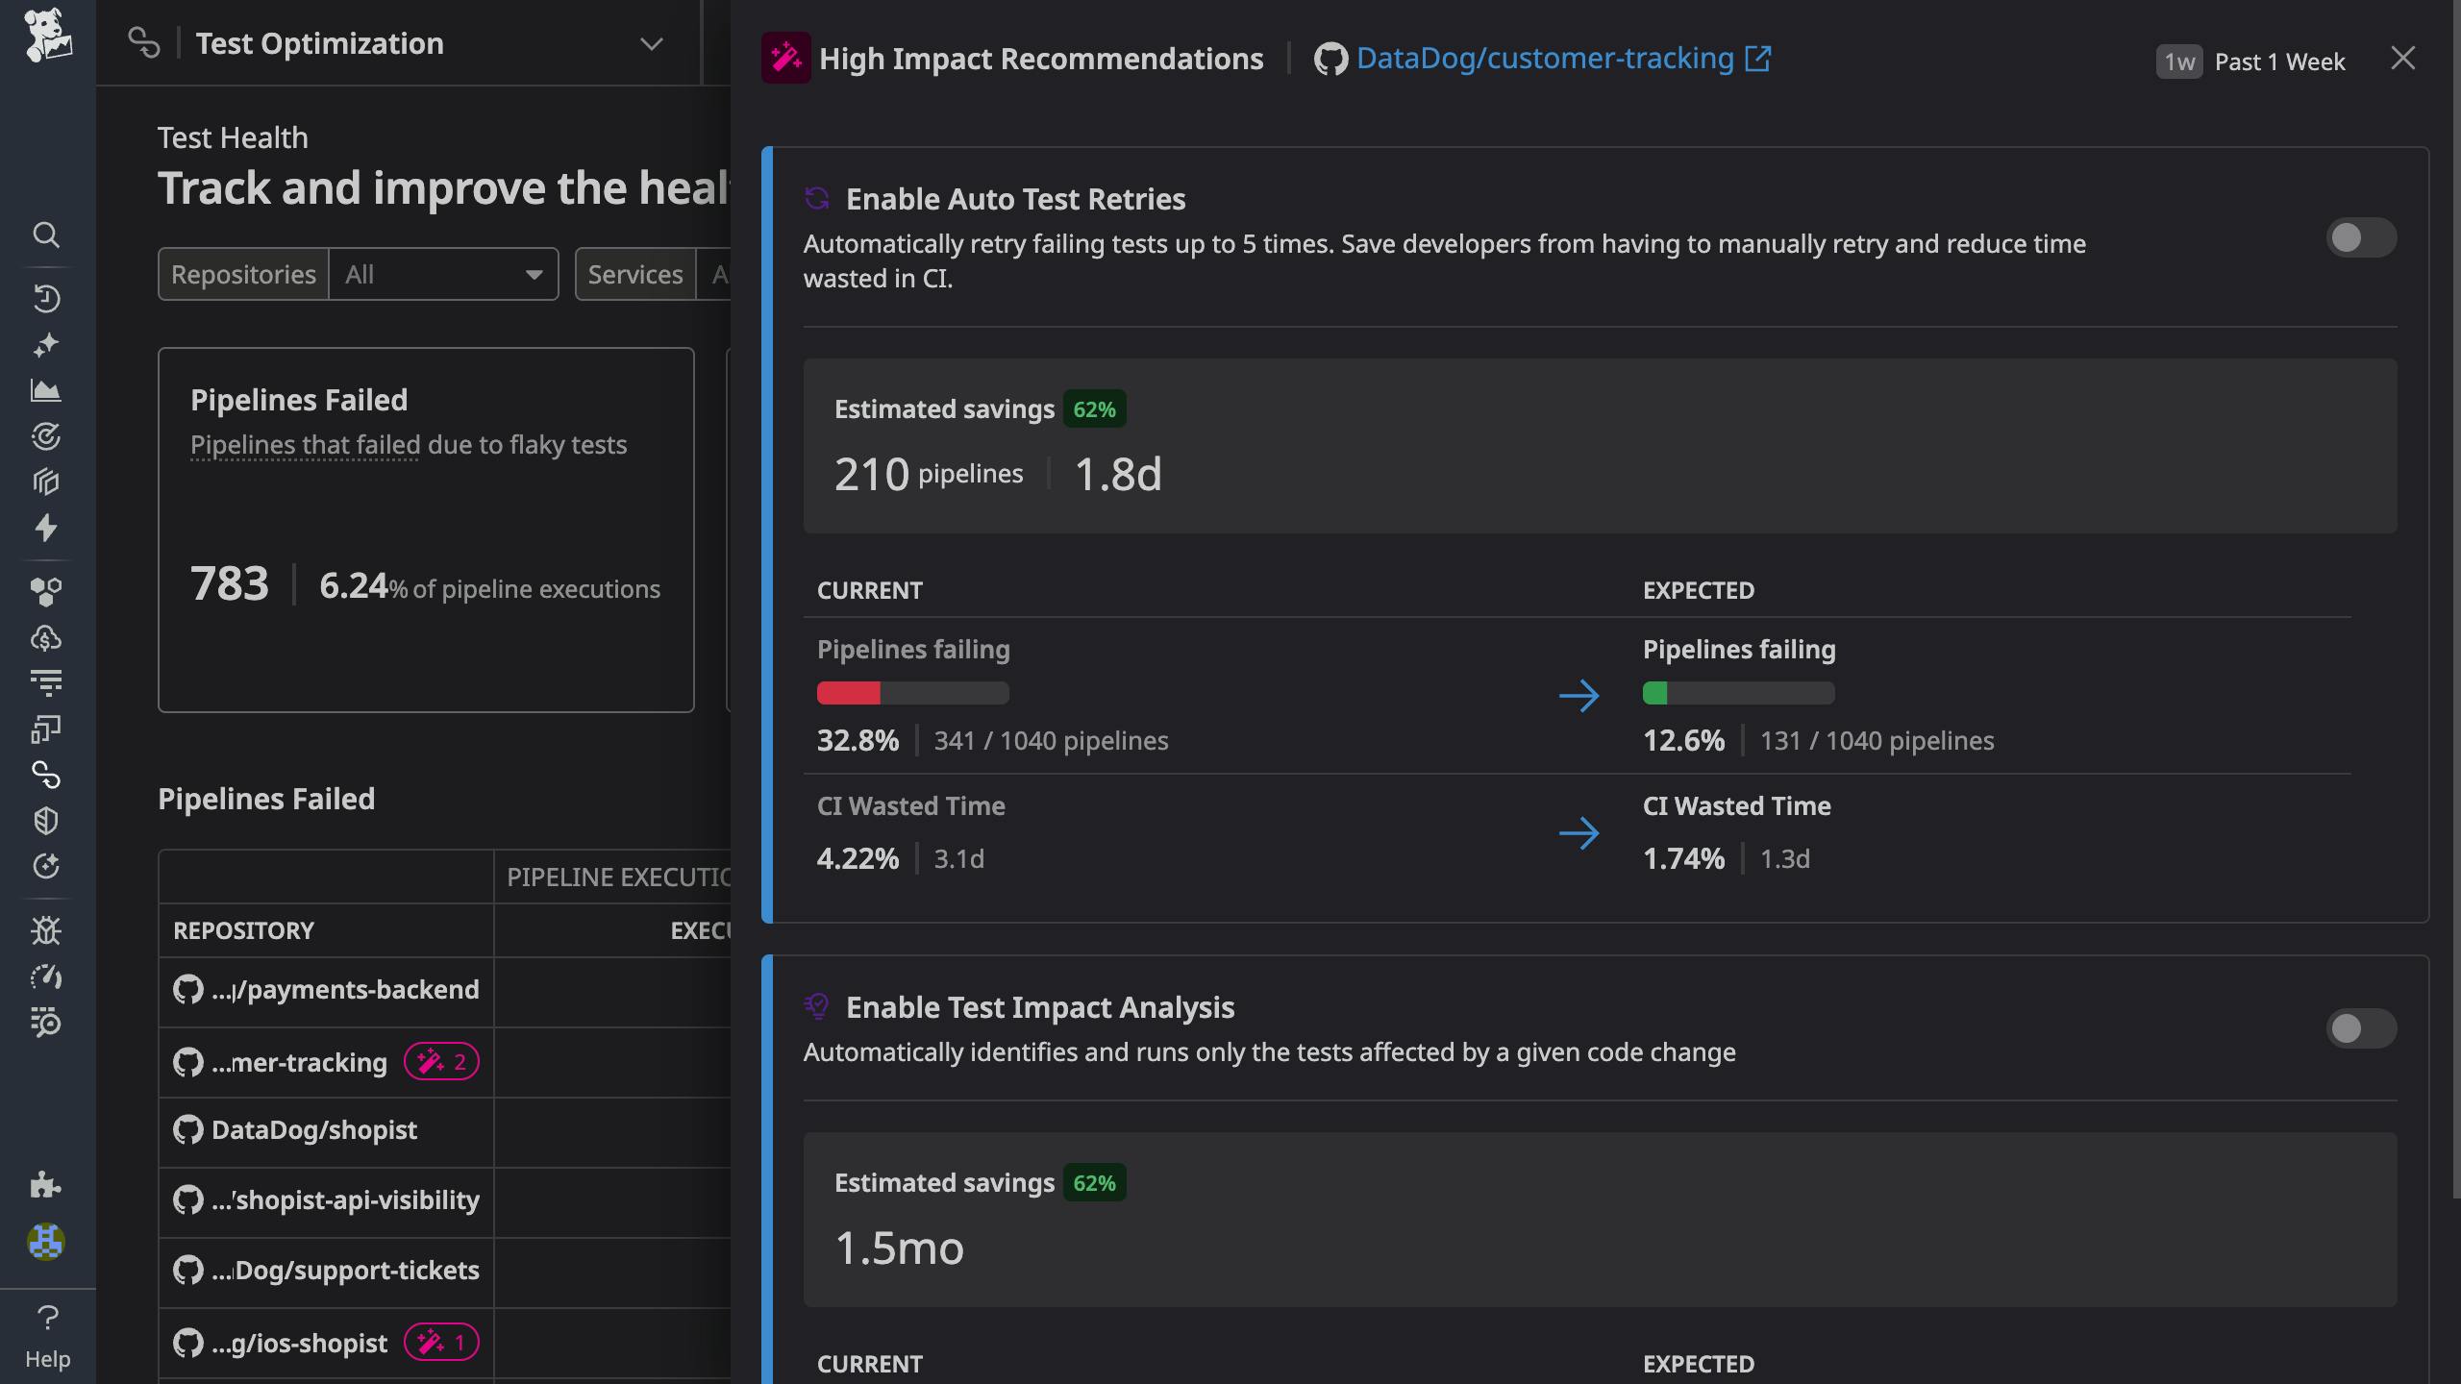Open the Error Tracking bug icon
The image size is (2461, 1384).
tap(46, 930)
